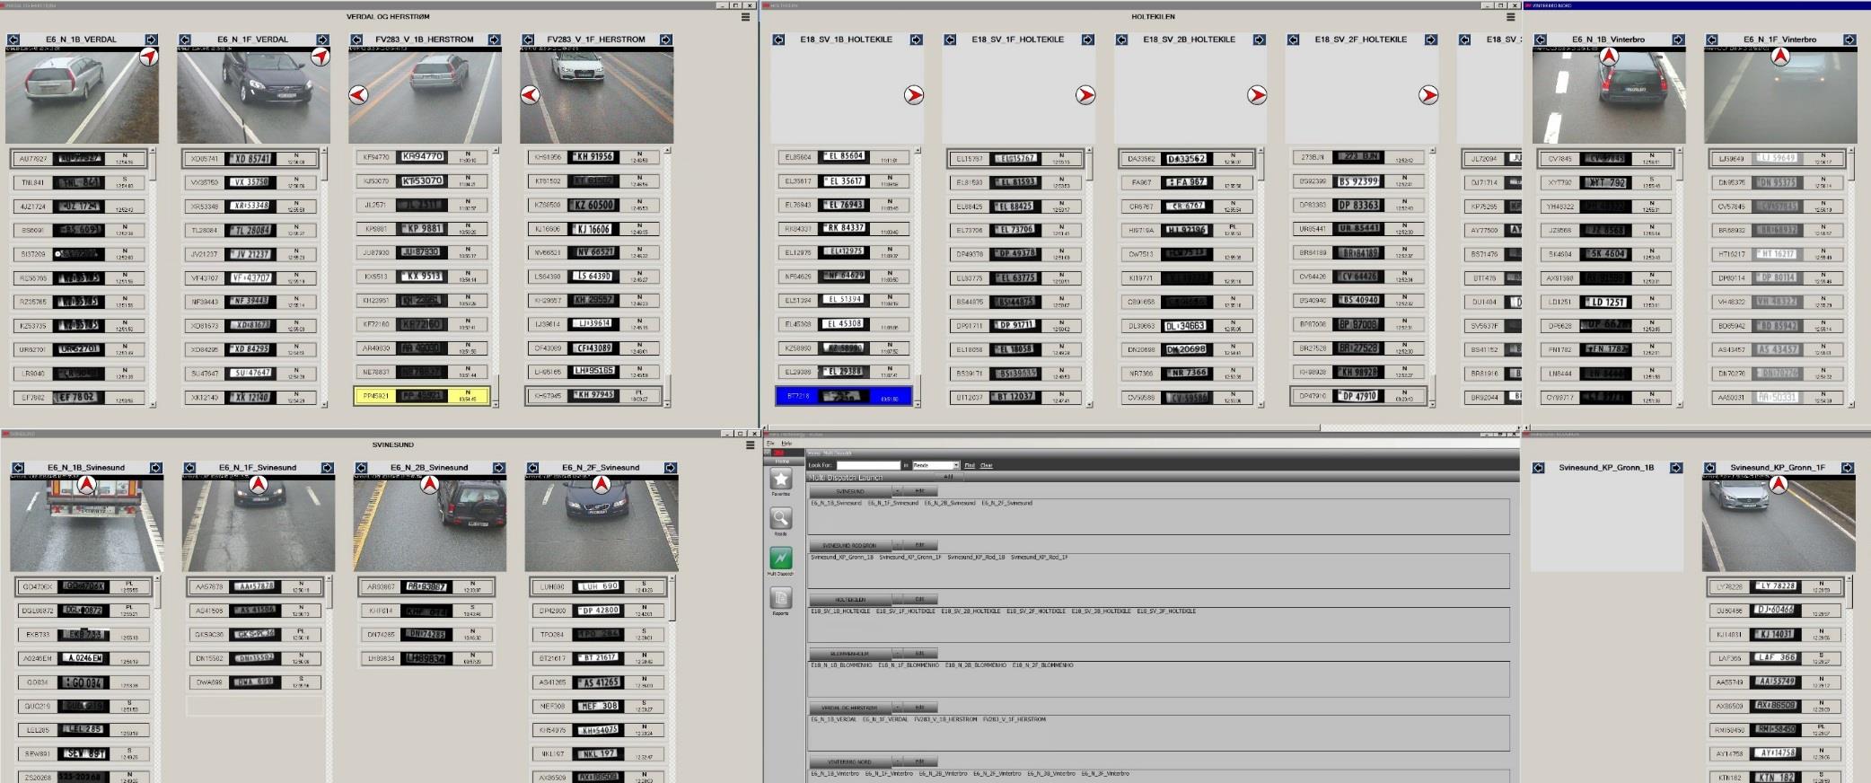Open Svinesund window hamburger menu
The height and width of the screenshot is (783, 1871).
[751, 444]
